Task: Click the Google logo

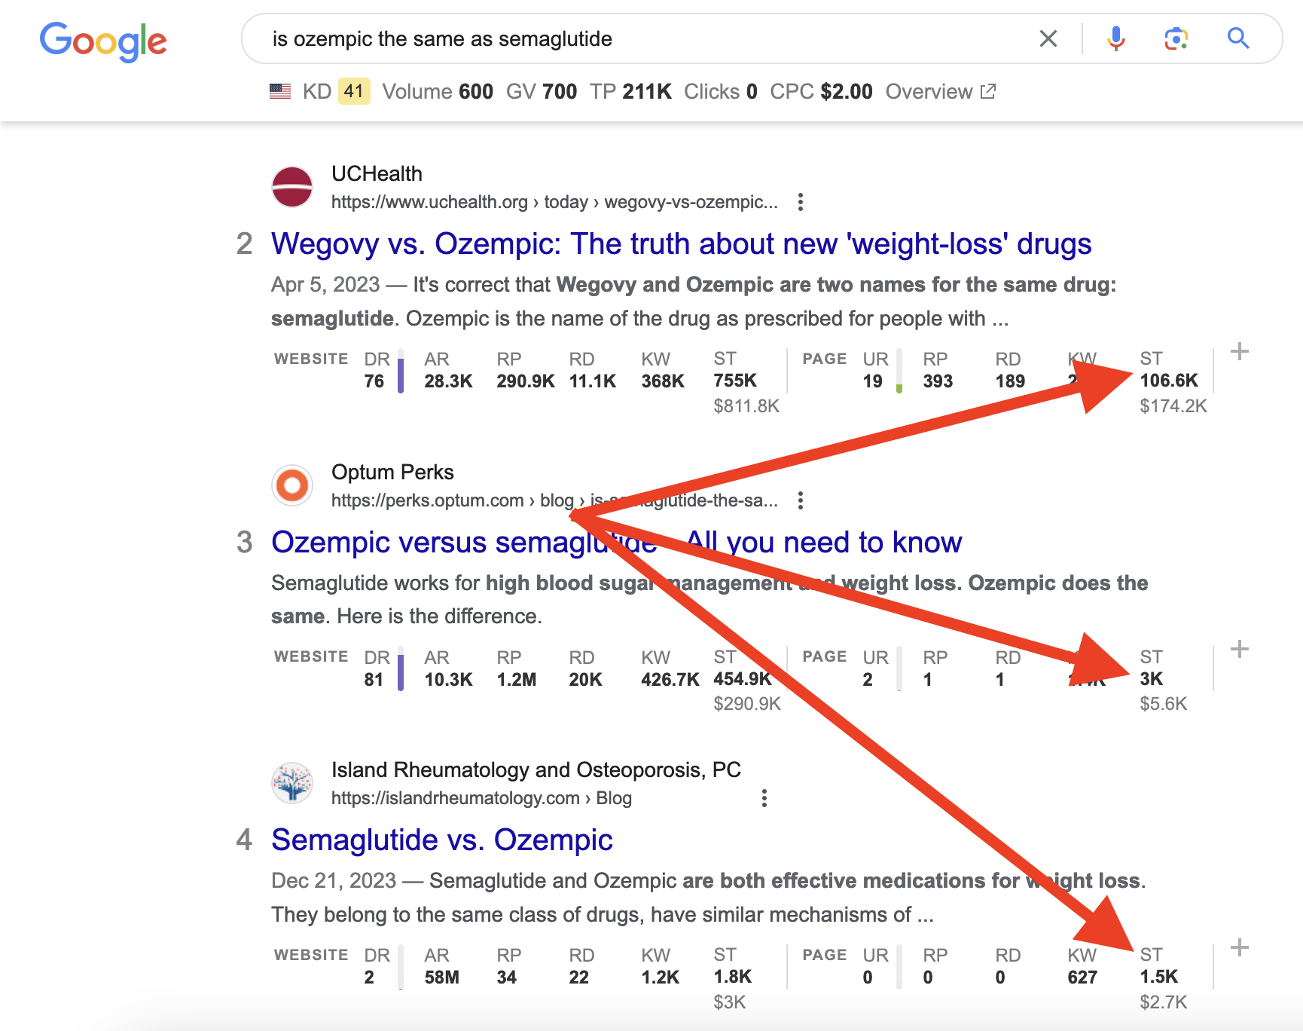Action: [x=103, y=41]
